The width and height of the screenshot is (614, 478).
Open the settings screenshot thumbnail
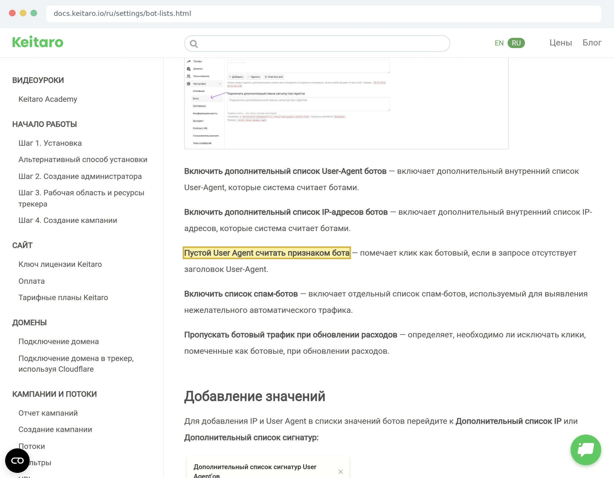click(346, 103)
